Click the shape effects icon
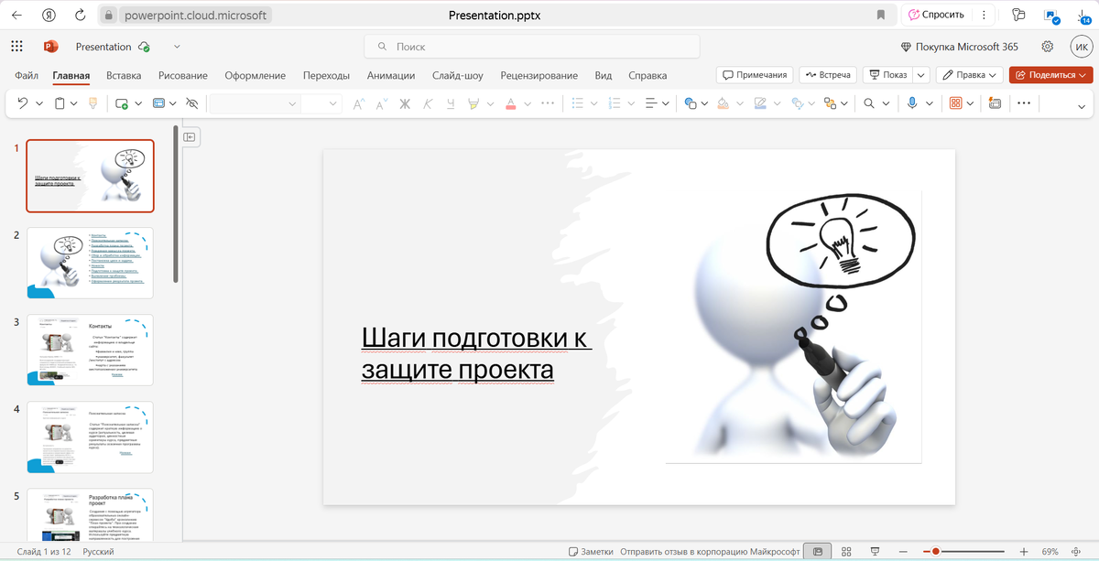The width and height of the screenshot is (1099, 561). coord(797,103)
